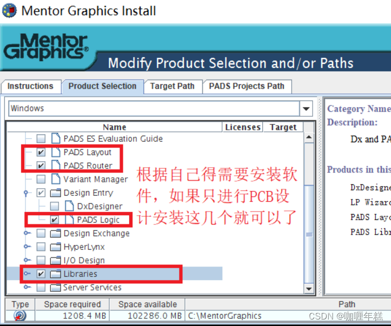
Task: Tick the HyperLynx checkbox
Action: [x=41, y=247]
